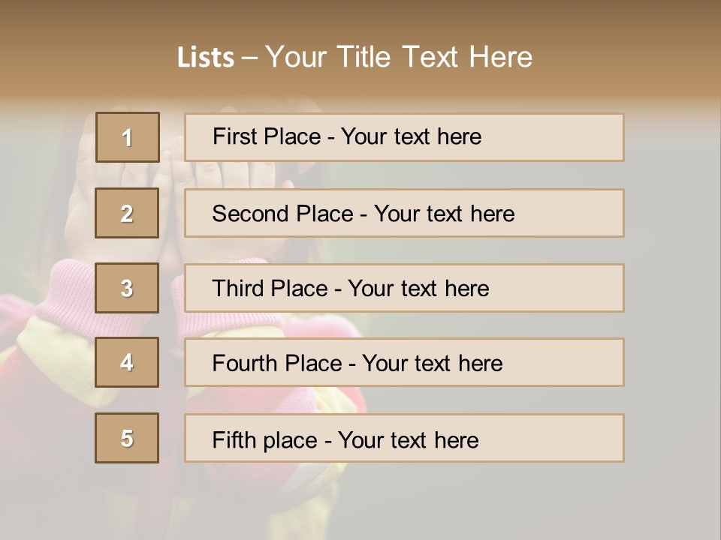Click the First Place text box
The height and width of the screenshot is (540, 721).
coord(404,137)
